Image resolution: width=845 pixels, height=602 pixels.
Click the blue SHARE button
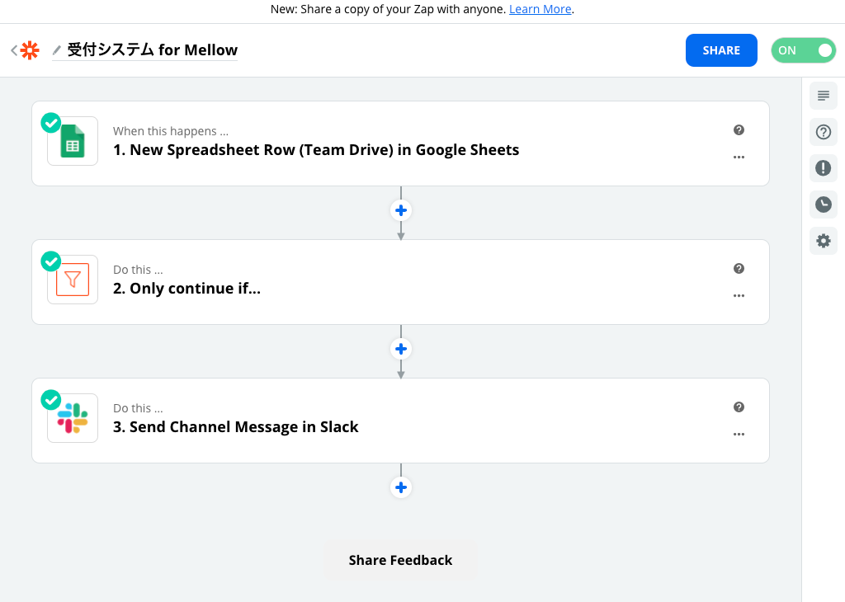pyautogui.click(x=721, y=50)
